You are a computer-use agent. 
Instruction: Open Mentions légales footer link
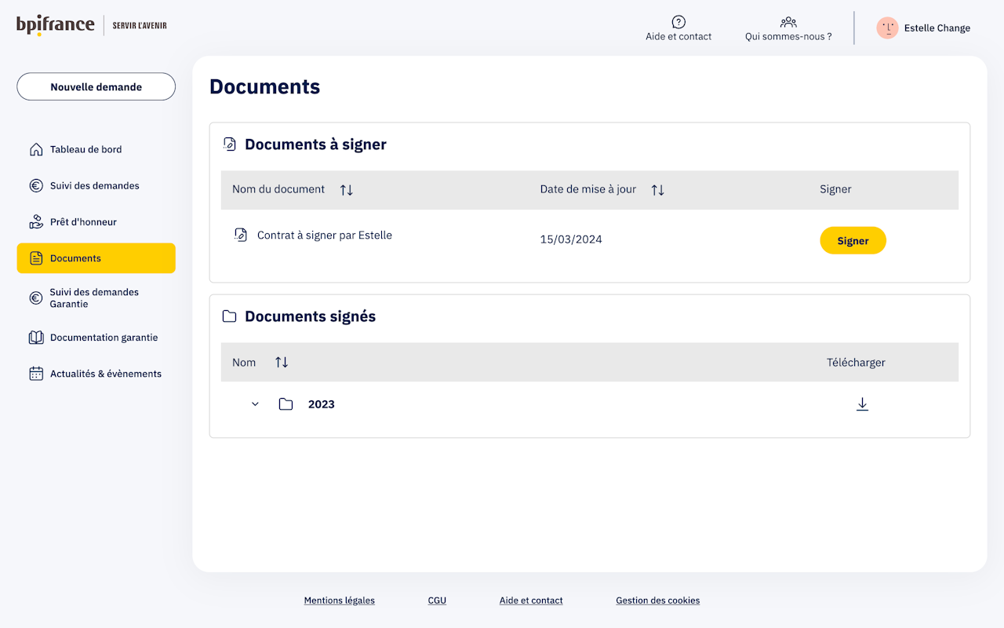click(x=339, y=601)
